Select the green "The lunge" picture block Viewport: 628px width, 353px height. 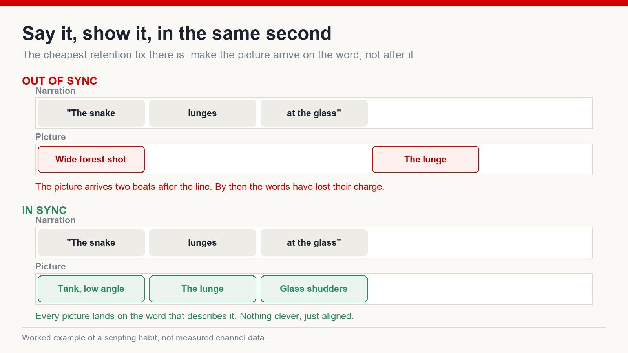pos(203,289)
